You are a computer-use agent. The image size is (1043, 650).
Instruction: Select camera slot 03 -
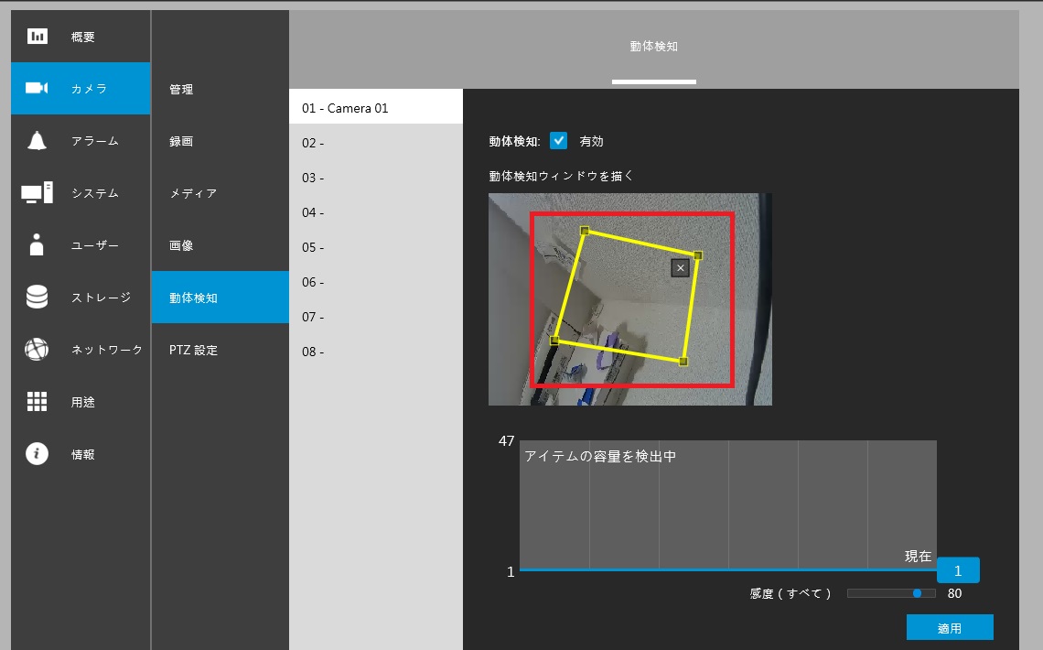click(376, 178)
